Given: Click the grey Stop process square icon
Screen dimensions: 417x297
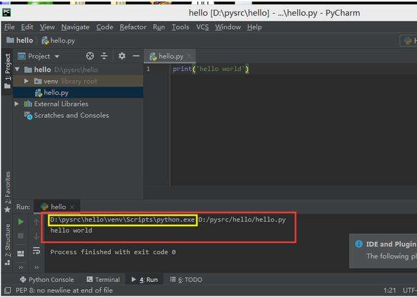Looking at the screenshot, I should [x=20, y=236].
